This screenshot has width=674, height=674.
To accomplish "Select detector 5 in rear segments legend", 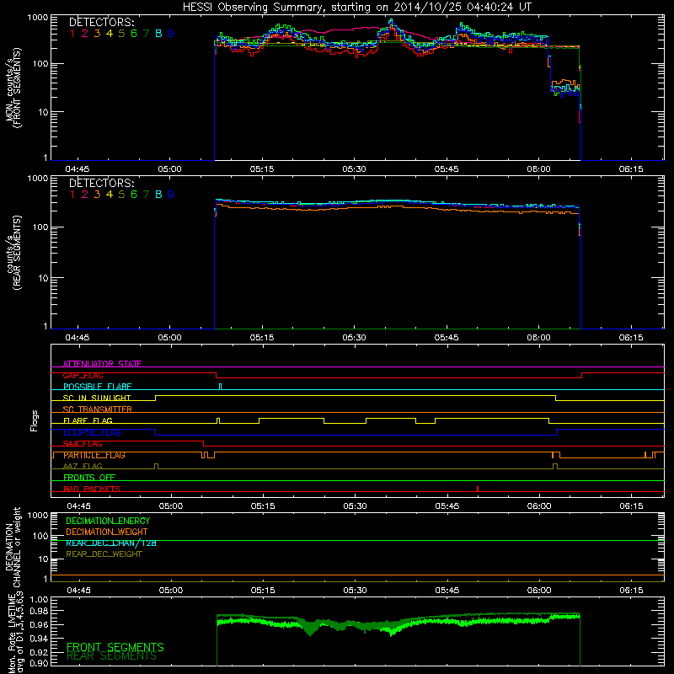I will (121, 195).
